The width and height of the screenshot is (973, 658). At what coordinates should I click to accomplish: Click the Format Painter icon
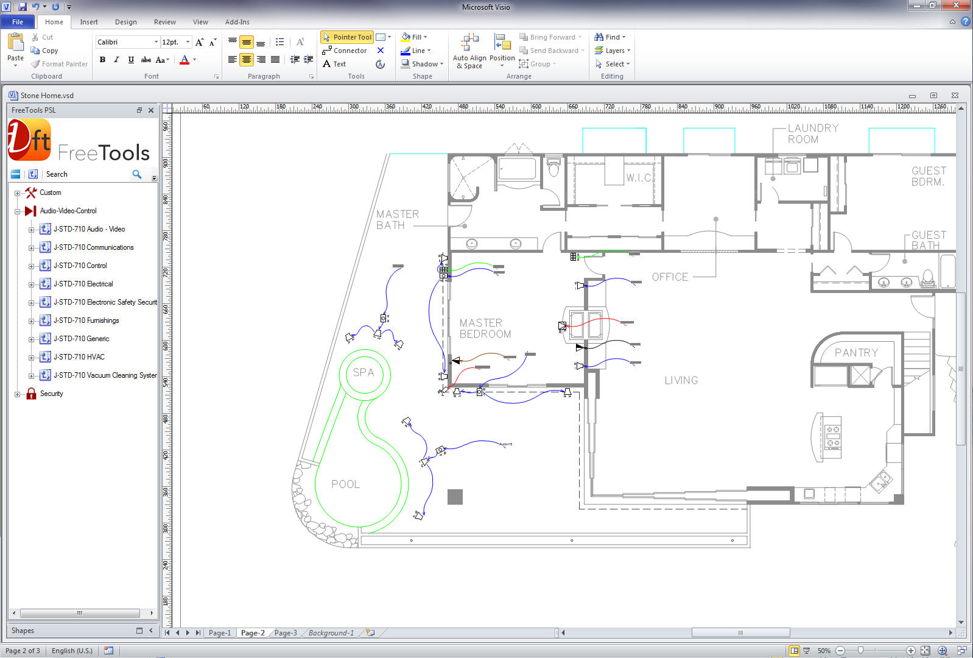pyautogui.click(x=36, y=64)
